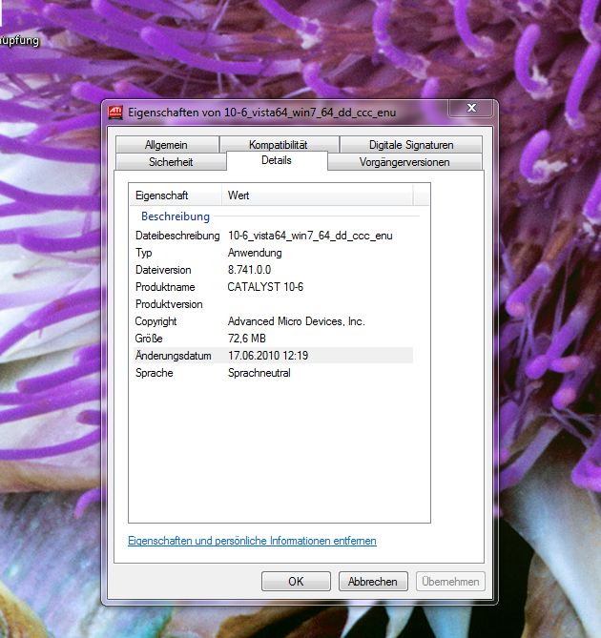Click Advanced Micro Devices, Inc. value
Screen dimensions: 601x638
[x=297, y=321]
